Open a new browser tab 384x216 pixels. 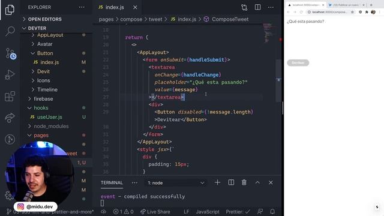(x=371, y=5)
